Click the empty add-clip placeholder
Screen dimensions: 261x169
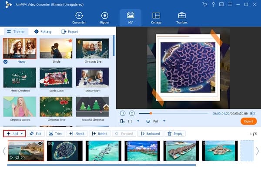pos(247,151)
